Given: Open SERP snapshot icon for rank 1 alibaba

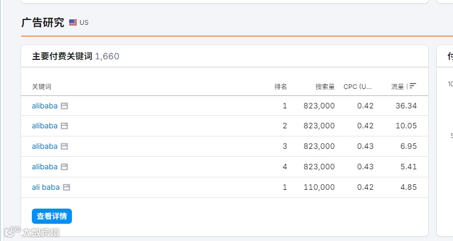Looking at the screenshot, I should (64, 106).
